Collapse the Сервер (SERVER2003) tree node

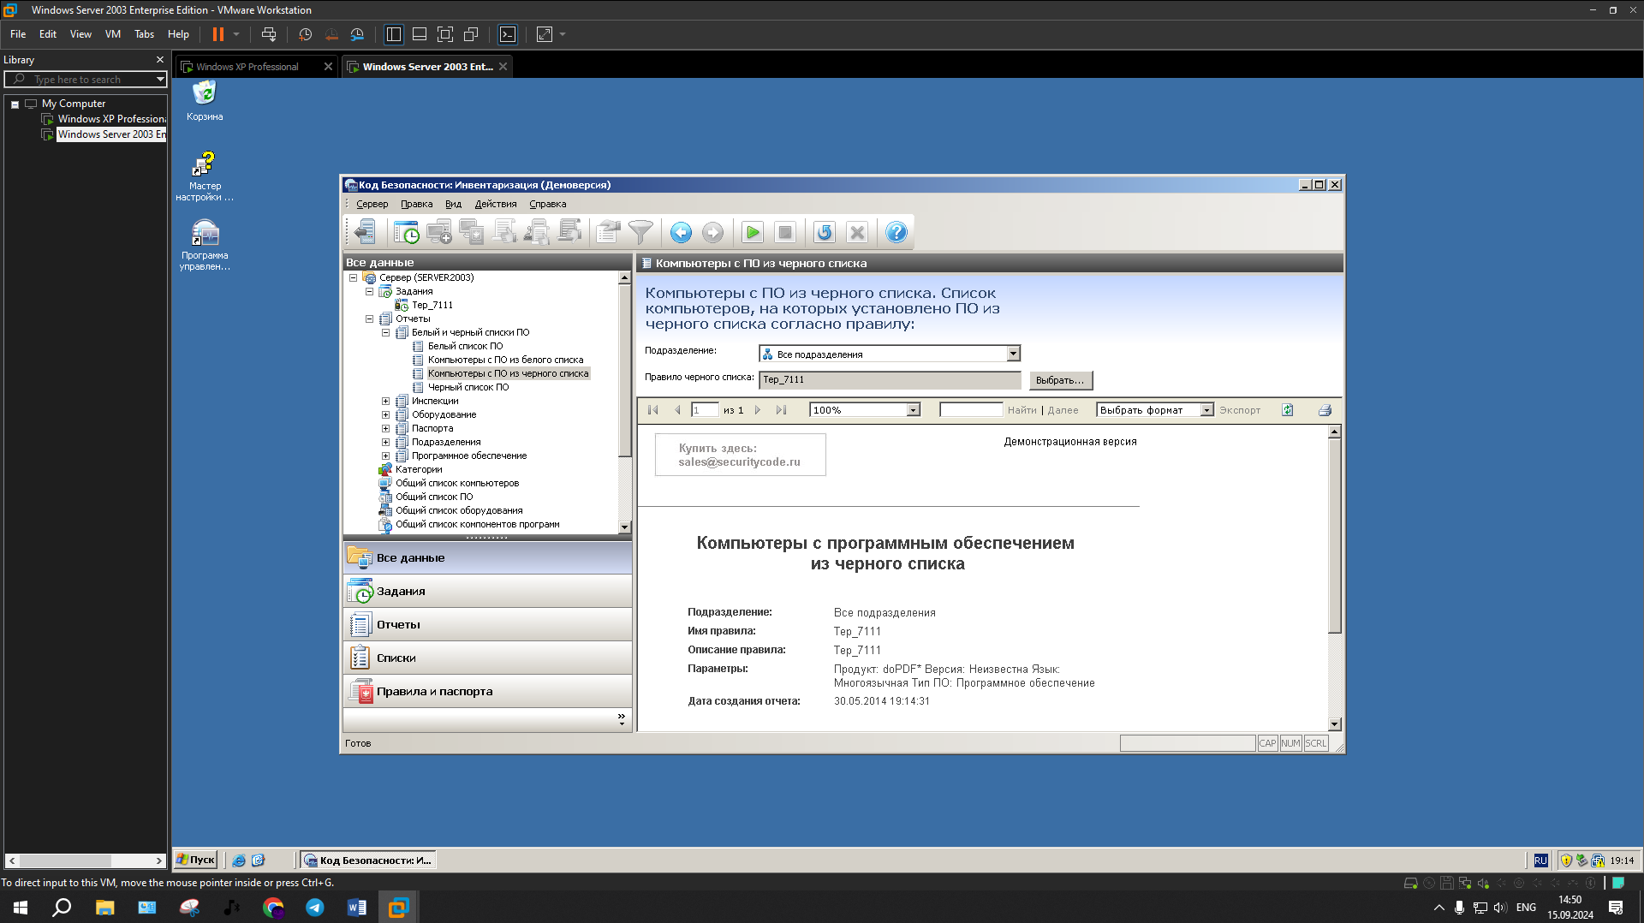353,277
